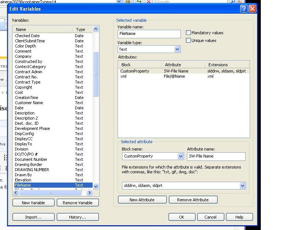Screen dimensions: 301x230
Task: Select the Contract No. variable
Action: [x=53, y=77]
